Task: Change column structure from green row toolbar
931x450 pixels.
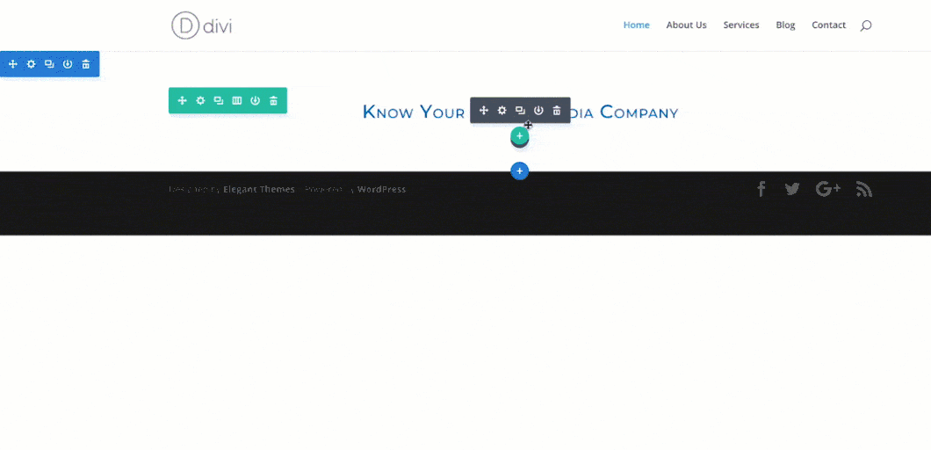Action: pos(237,101)
